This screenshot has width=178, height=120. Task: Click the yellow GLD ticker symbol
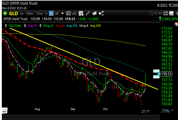(x=14, y=14)
